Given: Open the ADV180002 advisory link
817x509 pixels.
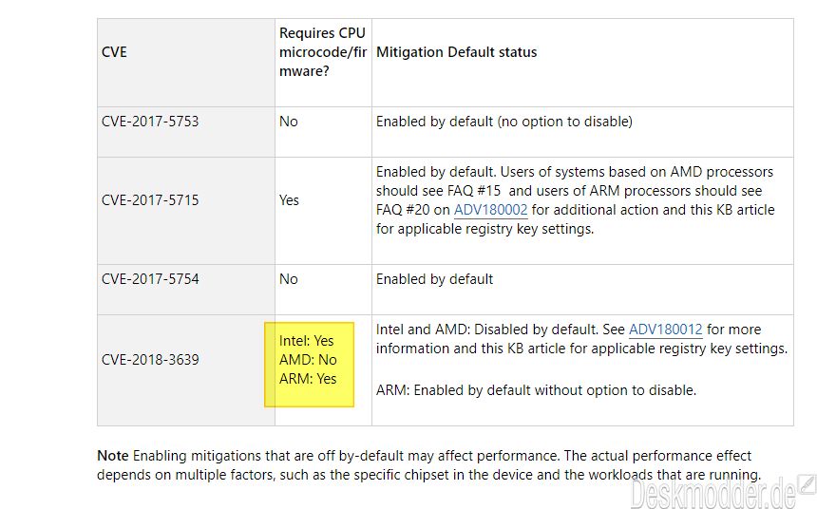Looking at the screenshot, I should (x=491, y=210).
